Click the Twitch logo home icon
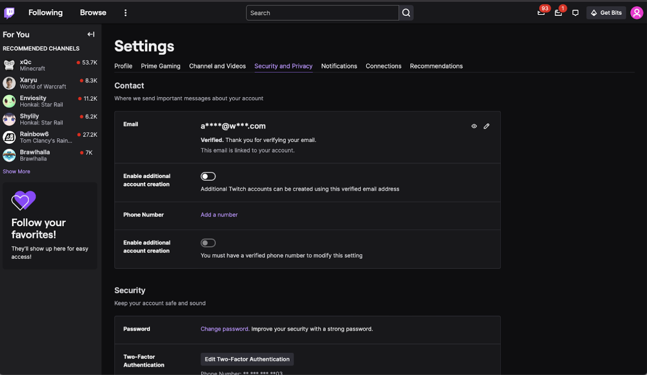The height and width of the screenshot is (375, 647). pyautogui.click(x=9, y=13)
